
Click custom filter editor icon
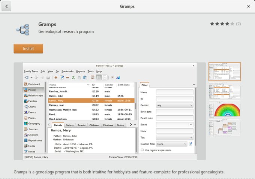click(190, 144)
